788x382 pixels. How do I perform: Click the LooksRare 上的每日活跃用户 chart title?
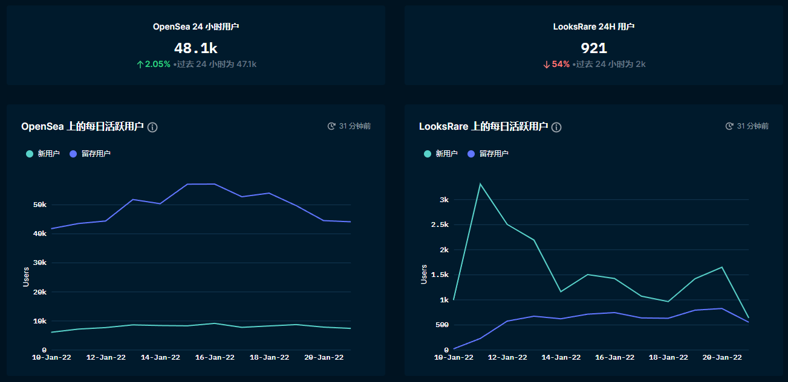point(483,127)
